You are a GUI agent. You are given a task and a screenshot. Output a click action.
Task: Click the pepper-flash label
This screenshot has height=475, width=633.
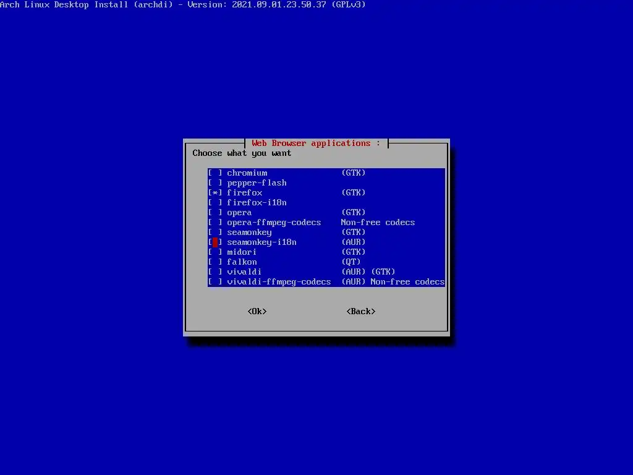[x=257, y=183]
